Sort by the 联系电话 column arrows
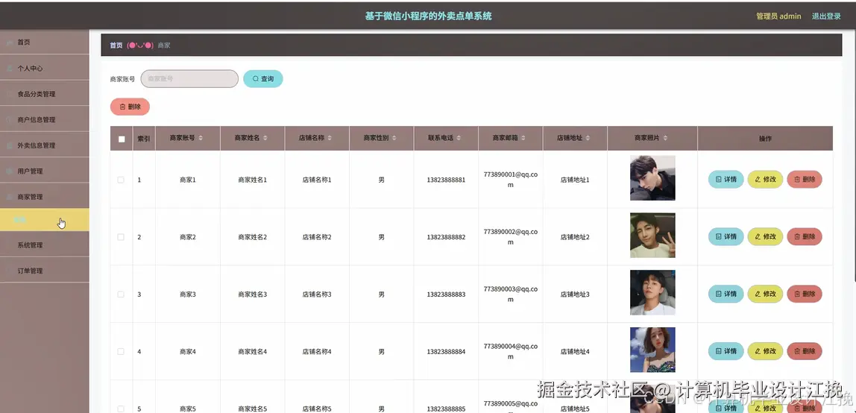856x413 pixels. tap(459, 139)
